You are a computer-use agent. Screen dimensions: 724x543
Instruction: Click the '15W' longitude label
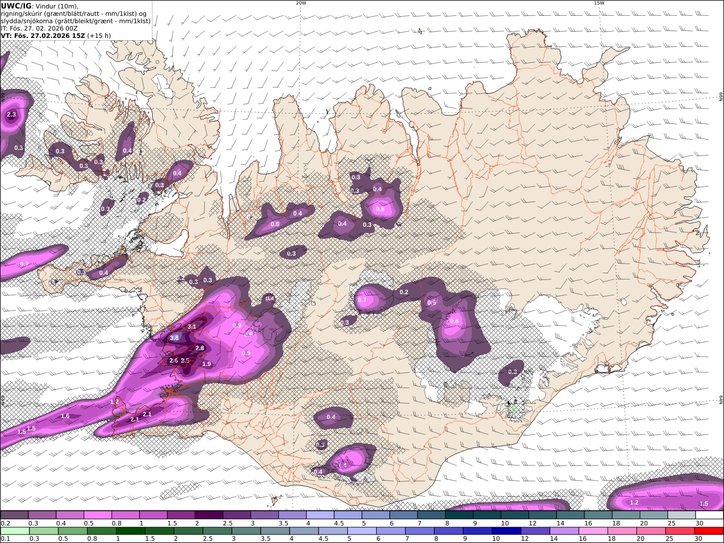[x=599, y=3]
